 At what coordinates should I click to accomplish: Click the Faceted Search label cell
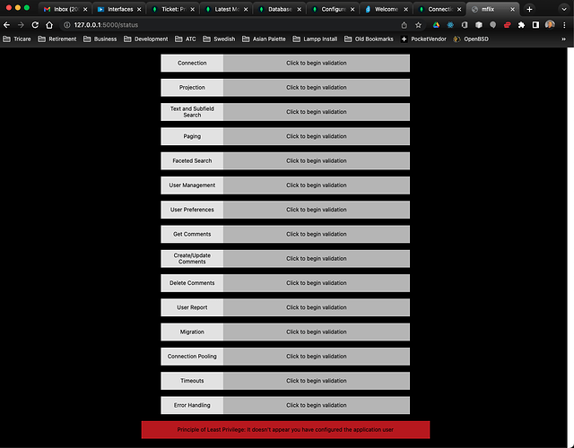pyautogui.click(x=192, y=161)
